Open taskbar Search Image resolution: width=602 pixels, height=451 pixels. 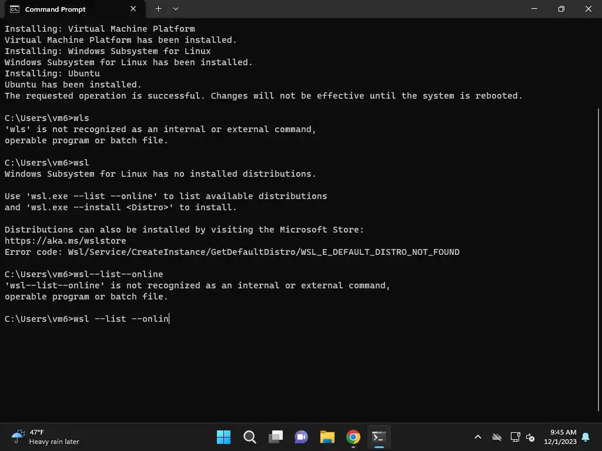click(249, 437)
